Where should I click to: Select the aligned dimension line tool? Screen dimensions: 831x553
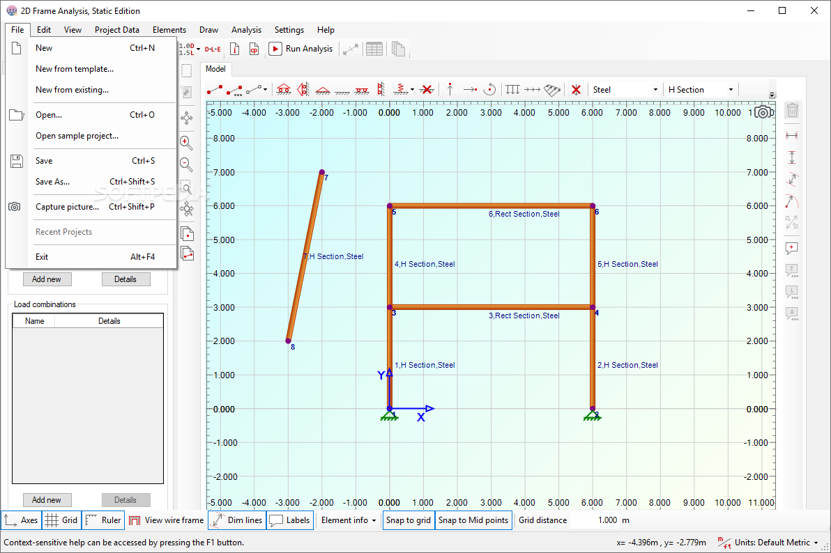792,179
